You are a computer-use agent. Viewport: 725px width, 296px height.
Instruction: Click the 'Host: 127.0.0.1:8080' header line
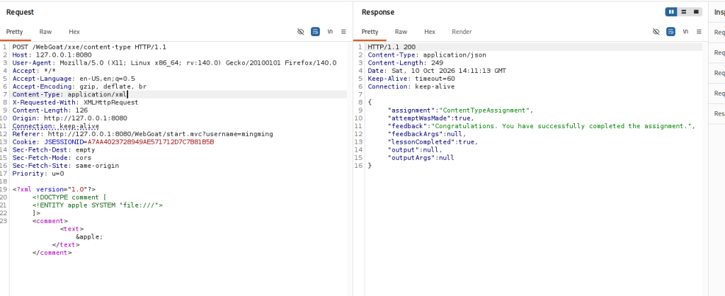pos(52,55)
